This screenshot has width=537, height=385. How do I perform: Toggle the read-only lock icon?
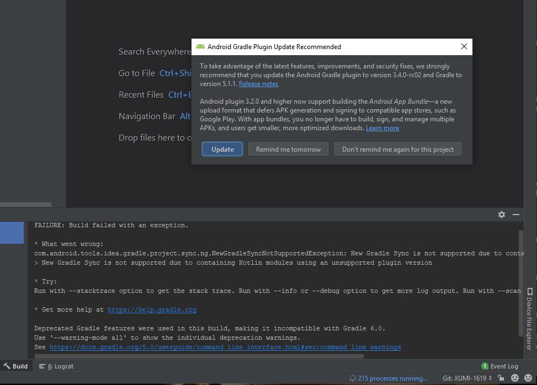coord(501,378)
